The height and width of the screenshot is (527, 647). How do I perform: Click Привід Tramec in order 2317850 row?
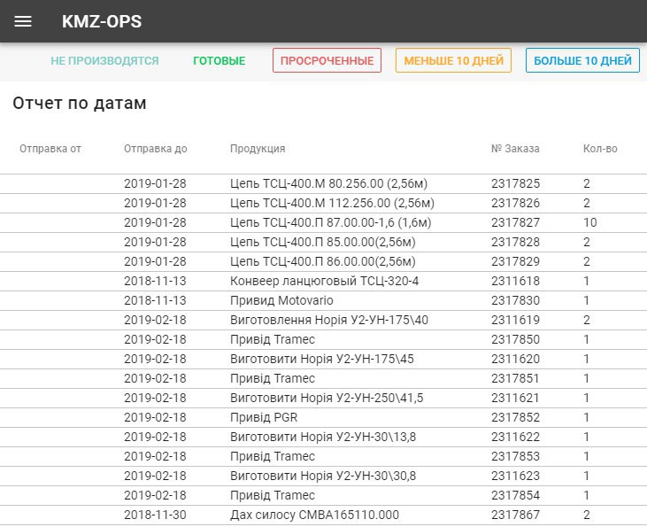tap(273, 339)
